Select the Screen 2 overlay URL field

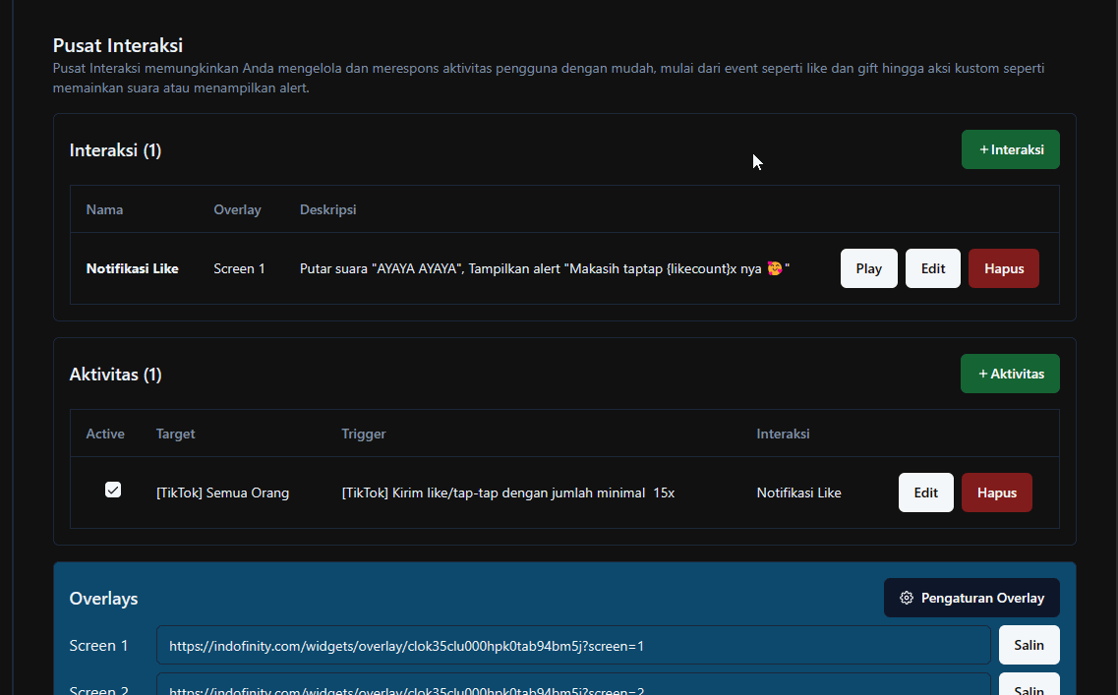(x=572, y=687)
